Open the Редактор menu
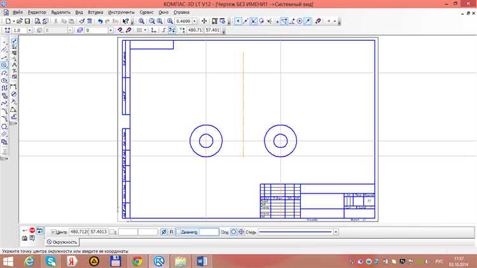Viewport: 477px width, 268px height. [37, 13]
